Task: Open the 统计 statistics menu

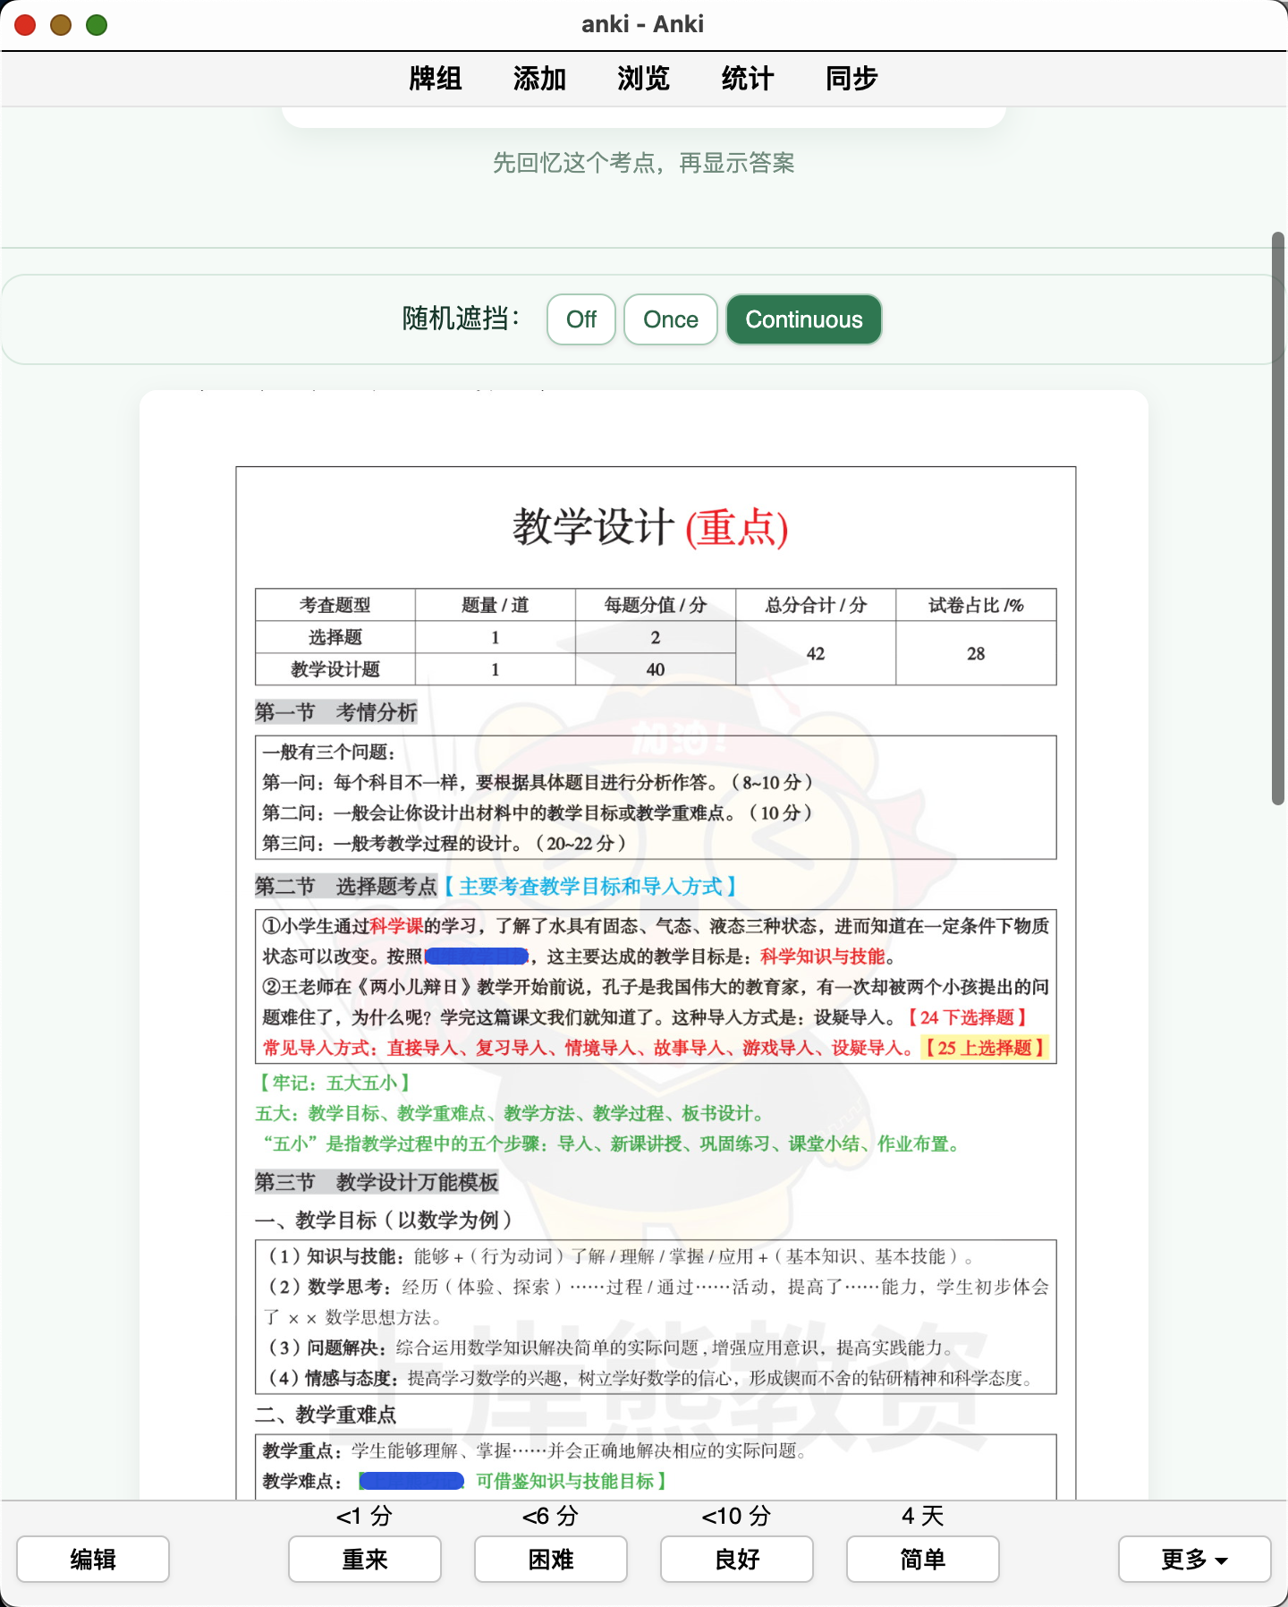Action: pyautogui.click(x=748, y=79)
